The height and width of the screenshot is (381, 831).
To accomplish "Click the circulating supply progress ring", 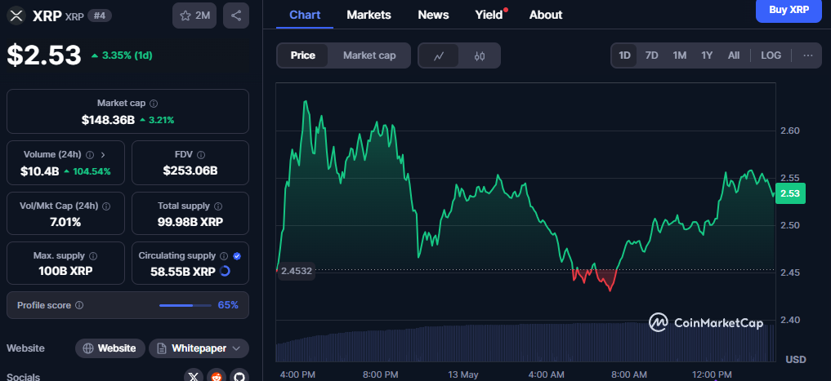I will click(x=225, y=272).
